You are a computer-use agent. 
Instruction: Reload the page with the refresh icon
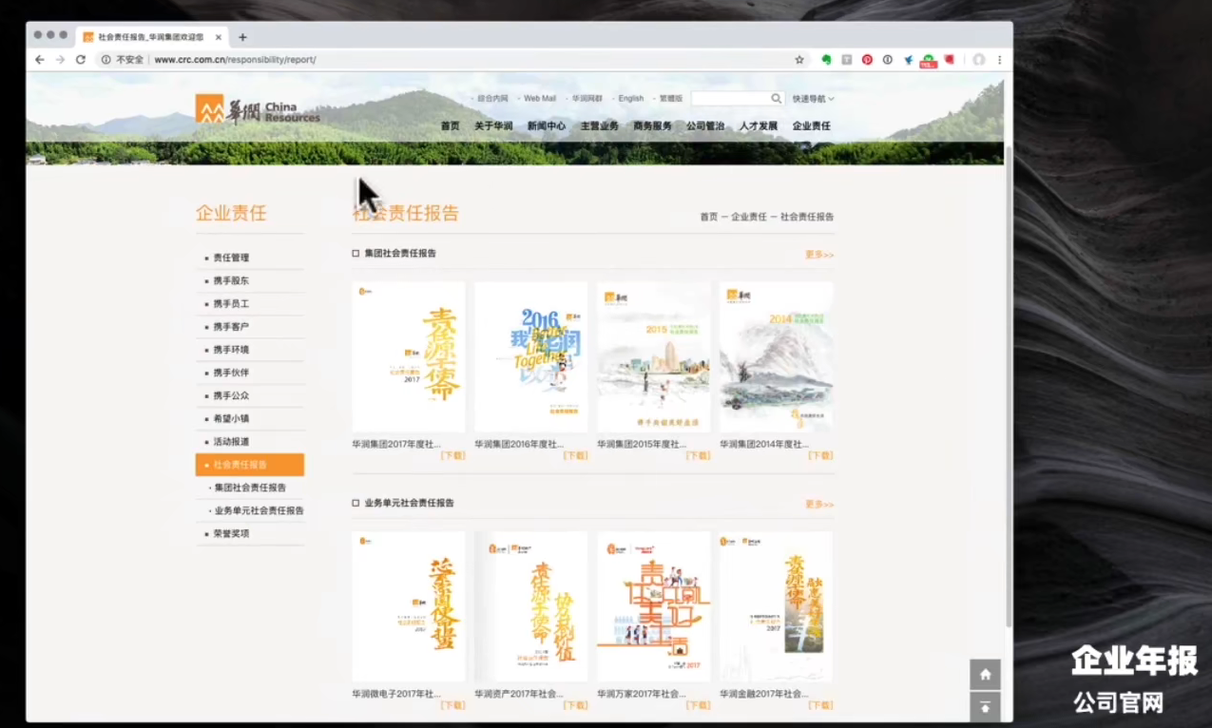pyautogui.click(x=81, y=60)
